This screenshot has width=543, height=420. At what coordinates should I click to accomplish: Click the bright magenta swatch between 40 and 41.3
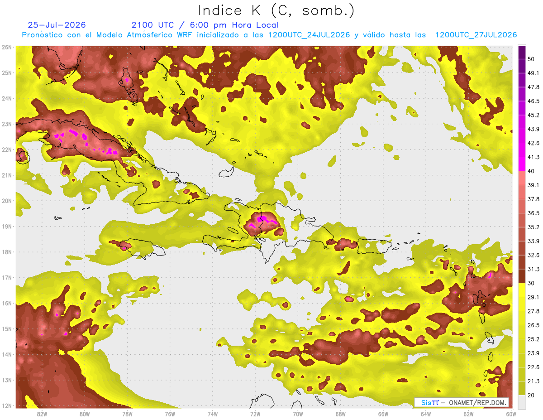(x=522, y=164)
